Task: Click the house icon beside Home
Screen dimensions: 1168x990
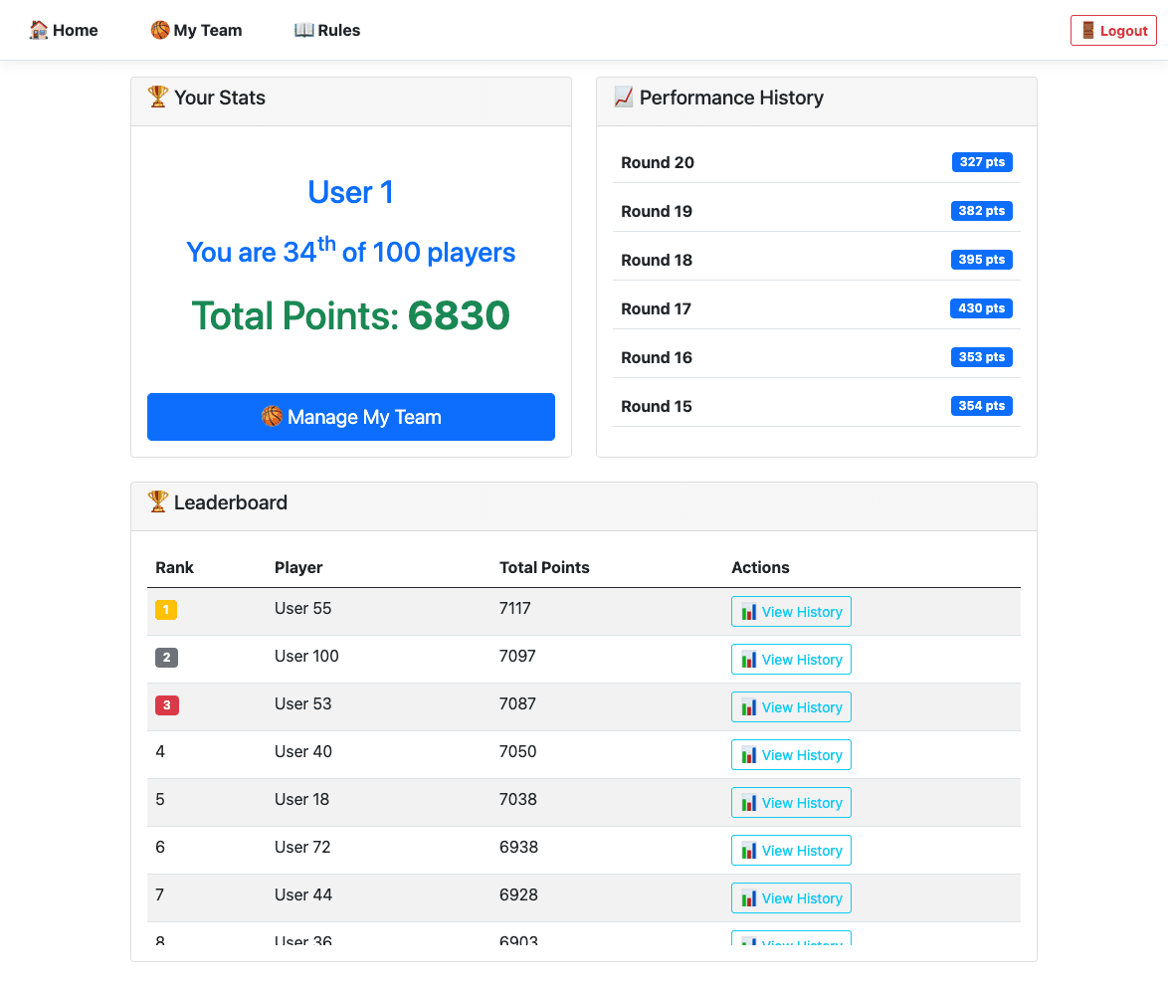Action: [x=38, y=30]
